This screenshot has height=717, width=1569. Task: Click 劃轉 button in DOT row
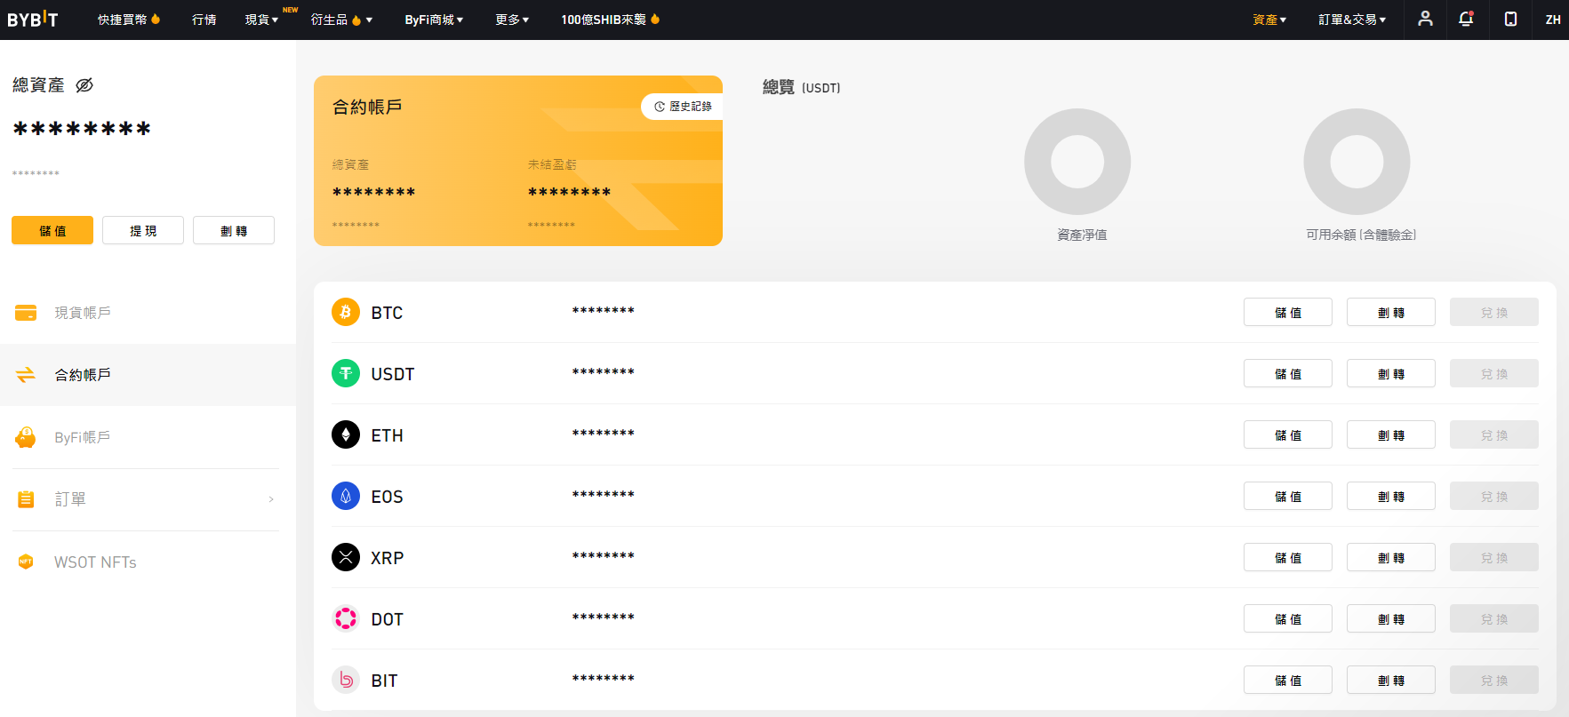[1391, 618]
